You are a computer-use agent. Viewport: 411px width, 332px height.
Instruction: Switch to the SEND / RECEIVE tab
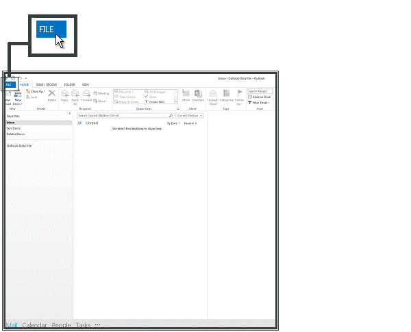click(x=47, y=84)
